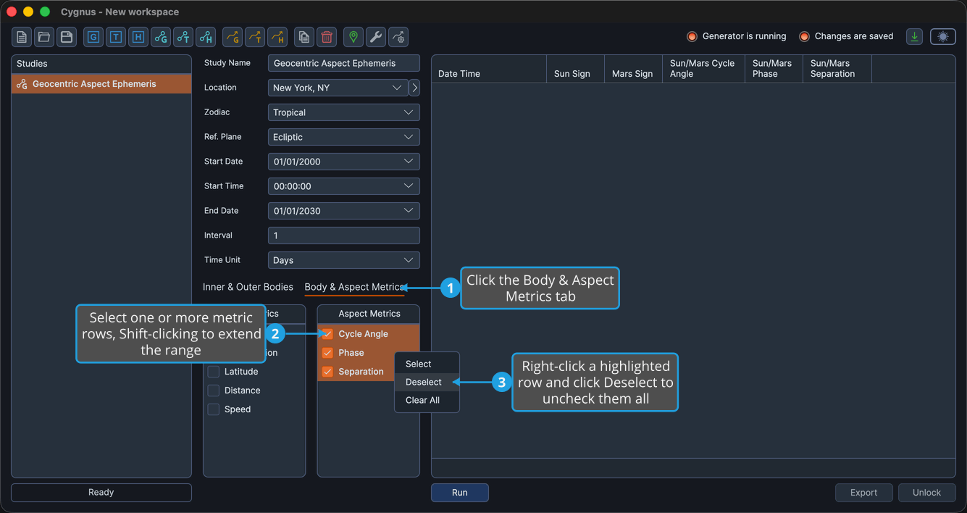Uncheck the Separation metric
The height and width of the screenshot is (513, 967).
tap(327, 372)
